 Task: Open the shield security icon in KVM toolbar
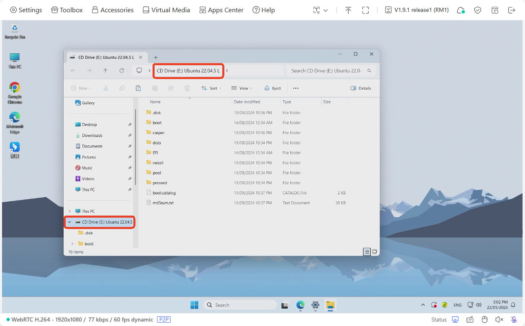tap(478, 10)
